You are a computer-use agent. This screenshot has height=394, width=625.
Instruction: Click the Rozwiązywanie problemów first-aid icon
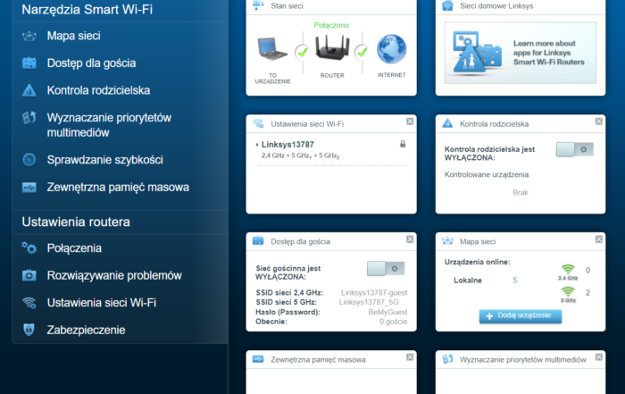(x=29, y=275)
